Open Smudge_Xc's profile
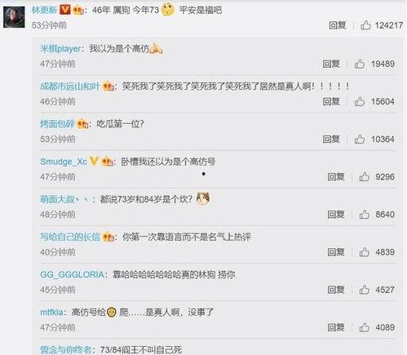The image size is (407, 355). pyautogui.click(x=64, y=162)
